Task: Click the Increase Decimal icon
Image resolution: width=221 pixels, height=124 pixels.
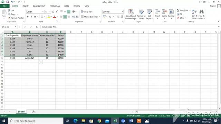Action: click(118, 17)
